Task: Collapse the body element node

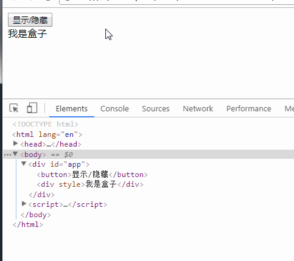Action: coord(15,154)
